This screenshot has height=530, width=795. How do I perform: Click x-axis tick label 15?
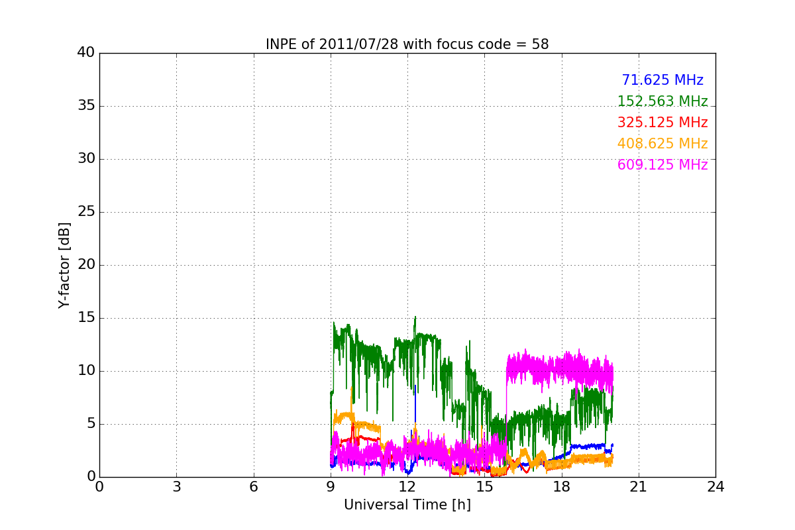(485, 487)
